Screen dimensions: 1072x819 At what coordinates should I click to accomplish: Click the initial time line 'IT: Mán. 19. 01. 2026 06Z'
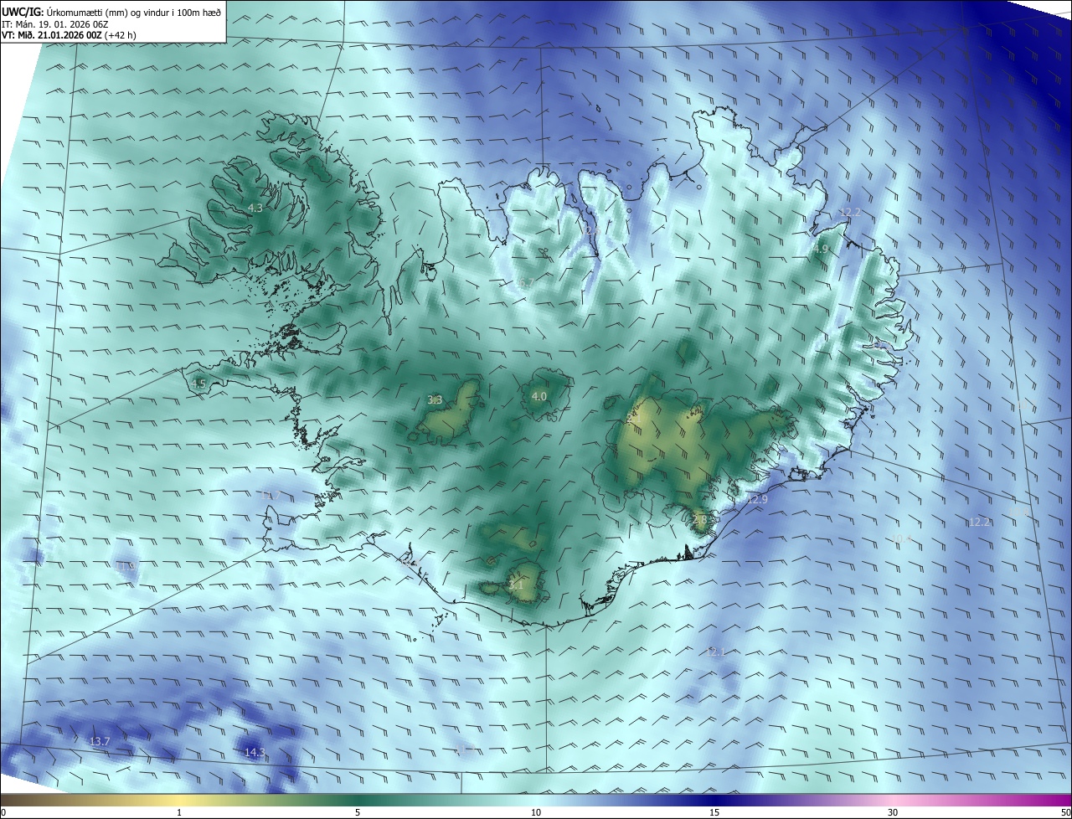55,24
